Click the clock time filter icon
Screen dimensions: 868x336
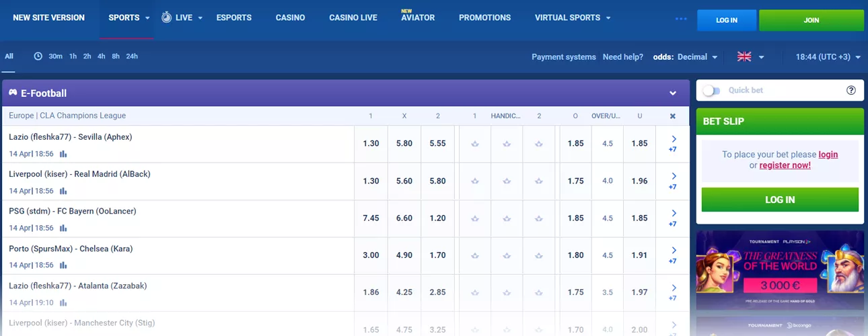click(38, 56)
